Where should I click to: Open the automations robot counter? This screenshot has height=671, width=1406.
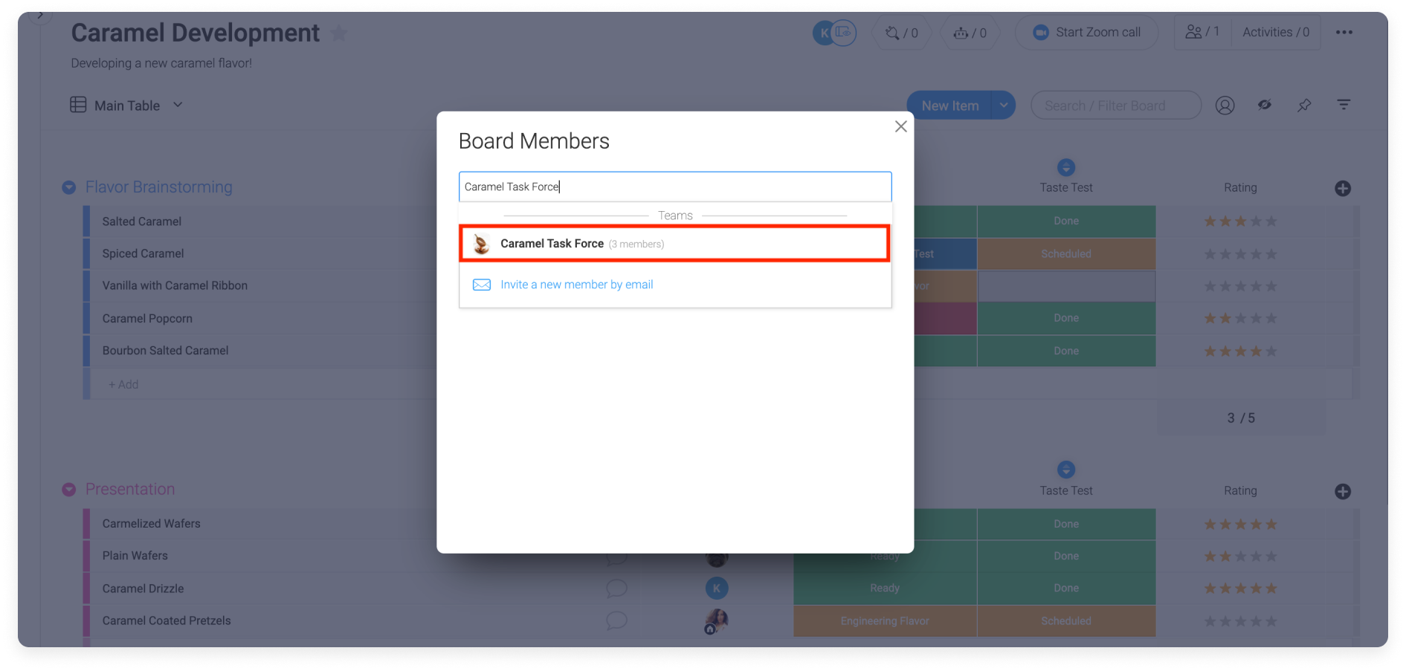[x=970, y=33]
